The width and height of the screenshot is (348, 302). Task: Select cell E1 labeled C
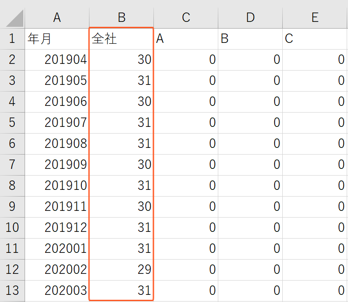click(x=315, y=39)
